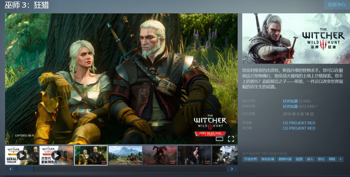Select the 剧情丰富 tag
This screenshot has height=177, width=350.
pyautogui.click(x=285, y=159)
